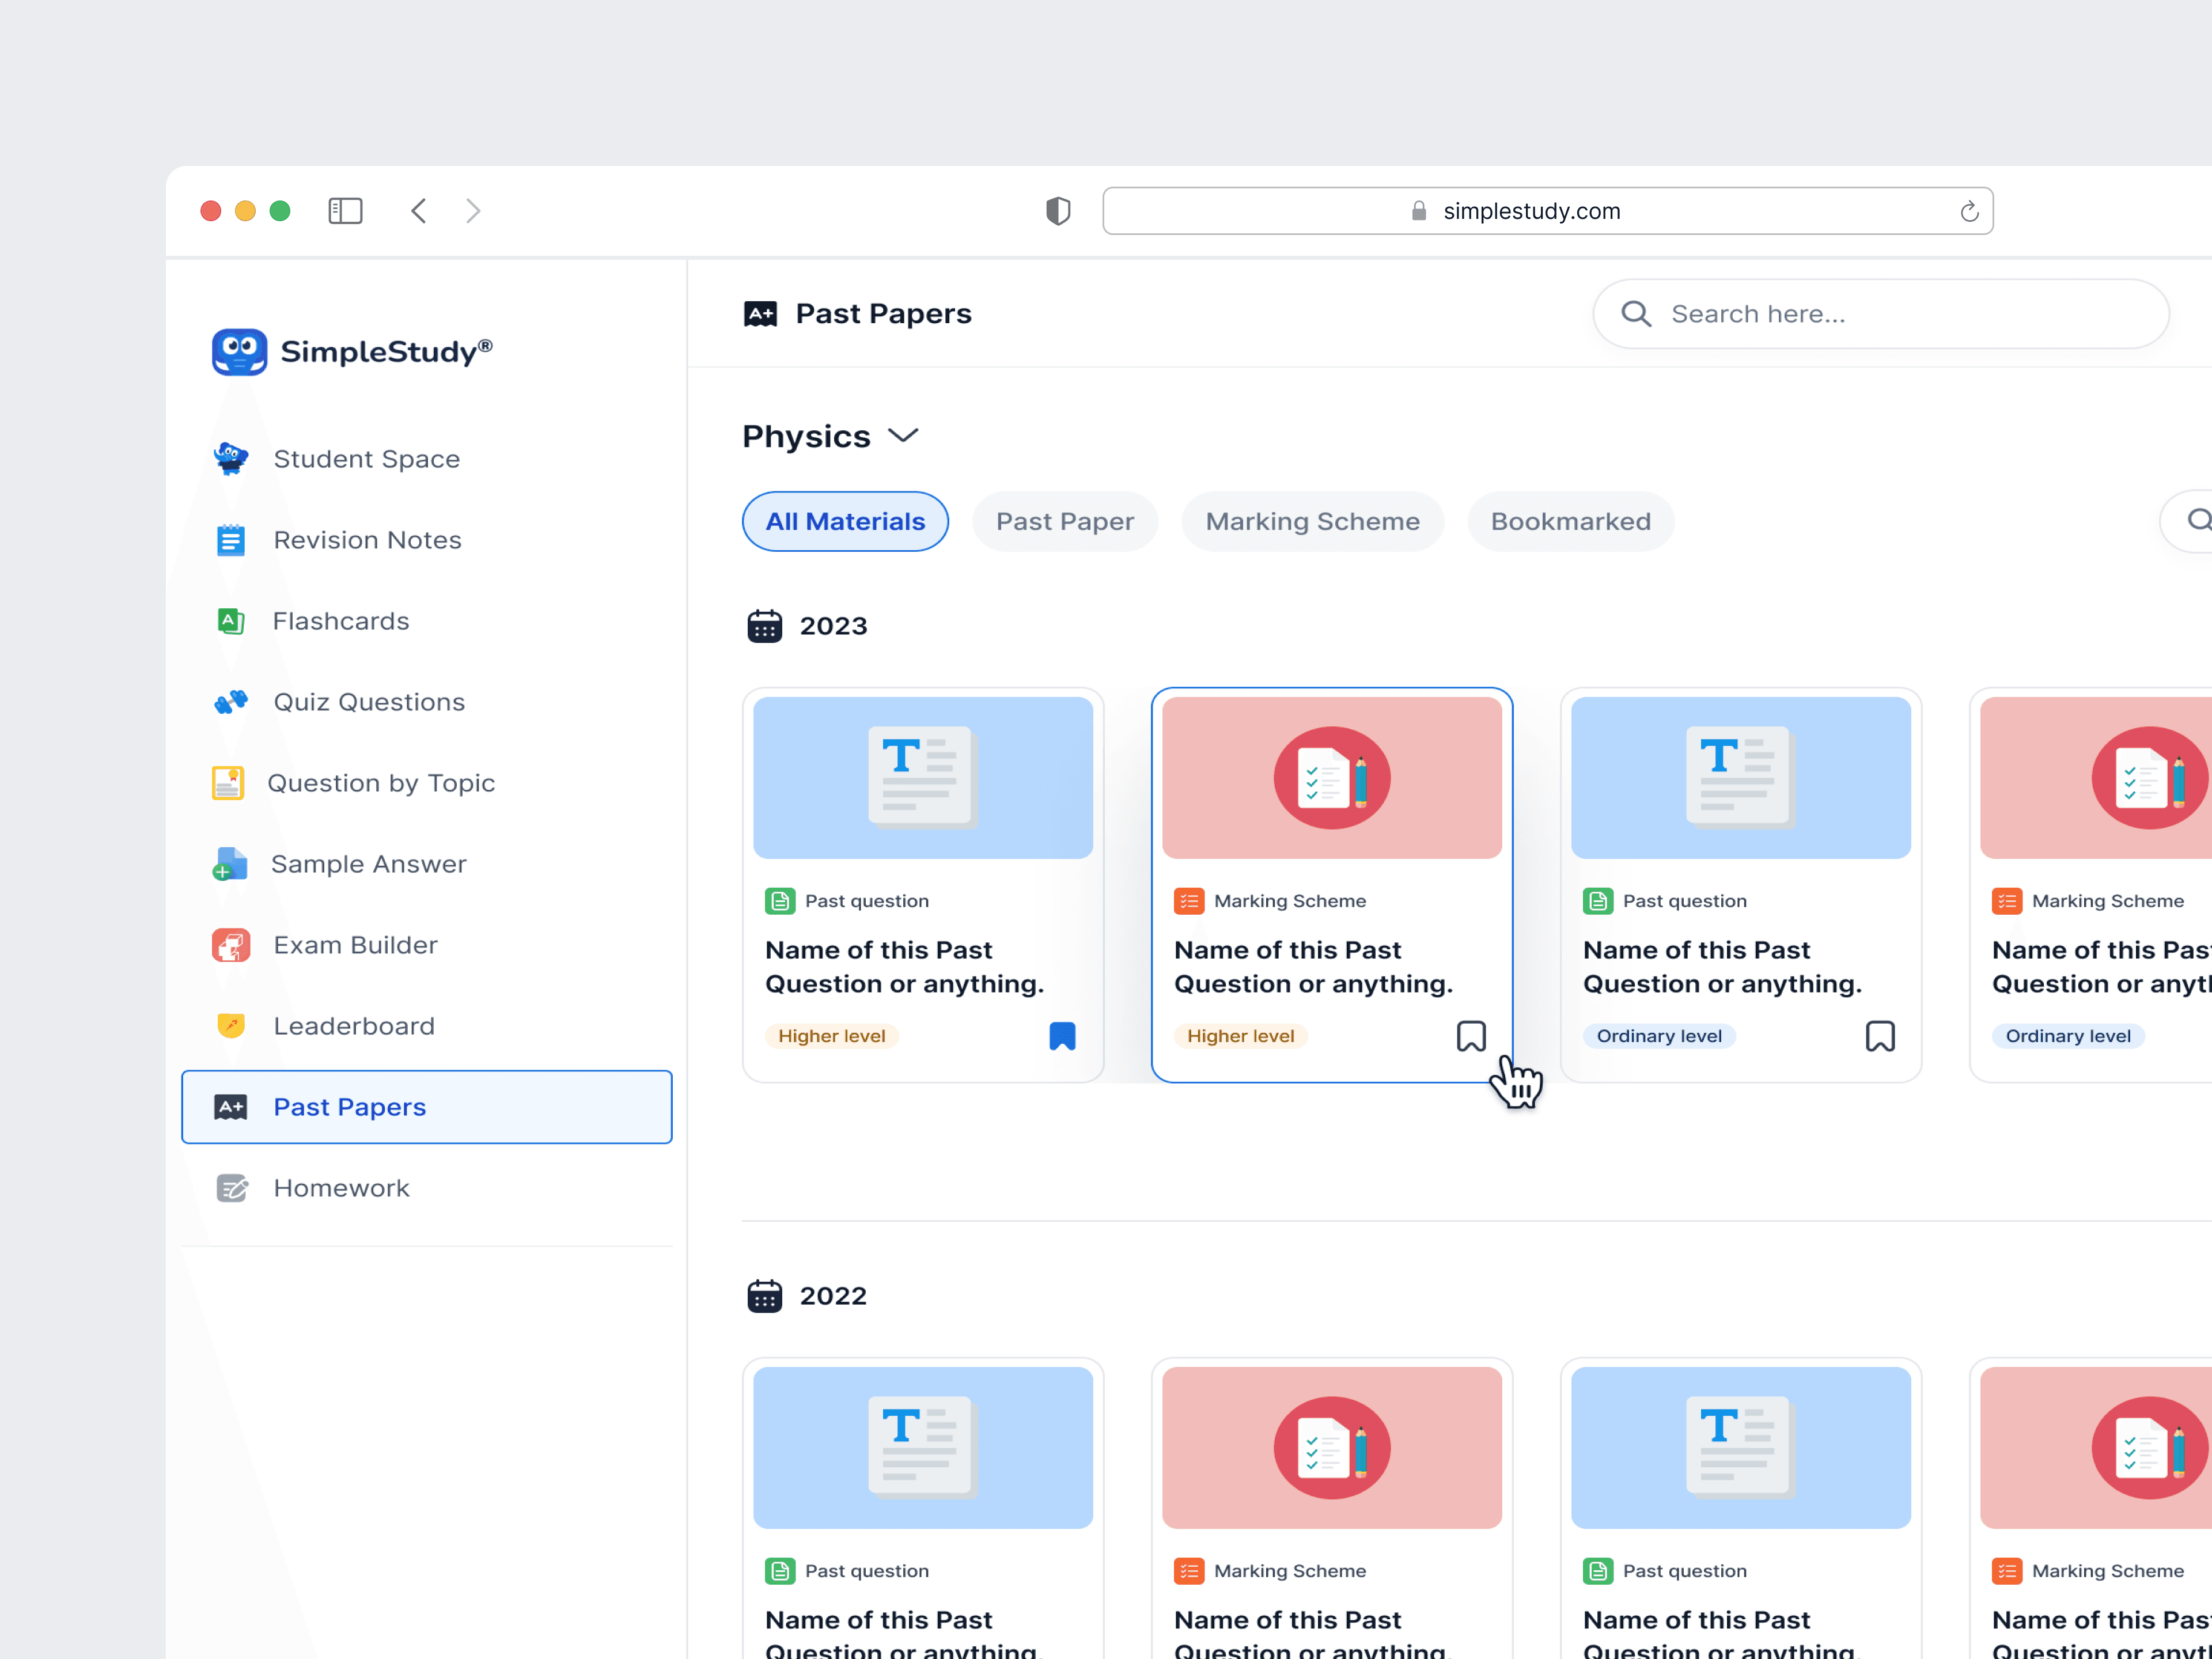2212x1659 pixels.
Task: Bookmark the Ordinary level Past question card
Action: pyautogui.click(x=1880, y=1036)
